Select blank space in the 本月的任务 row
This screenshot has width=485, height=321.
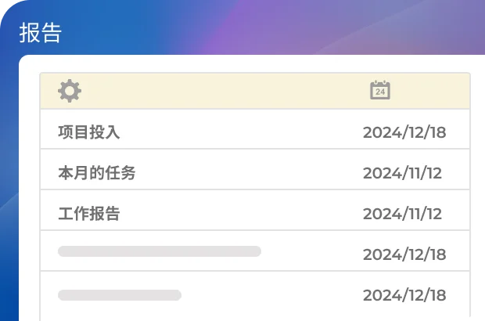pyautogui.click(x=249, y=170)
